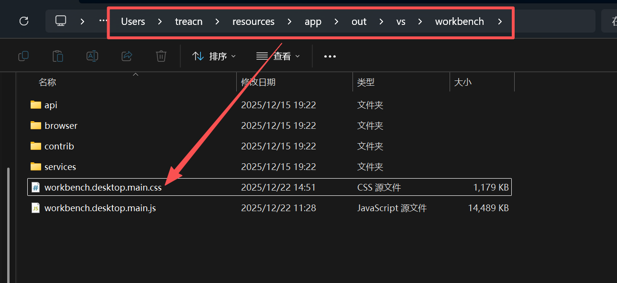Open the 排序 (sort) dropdown

coord(214,56)
